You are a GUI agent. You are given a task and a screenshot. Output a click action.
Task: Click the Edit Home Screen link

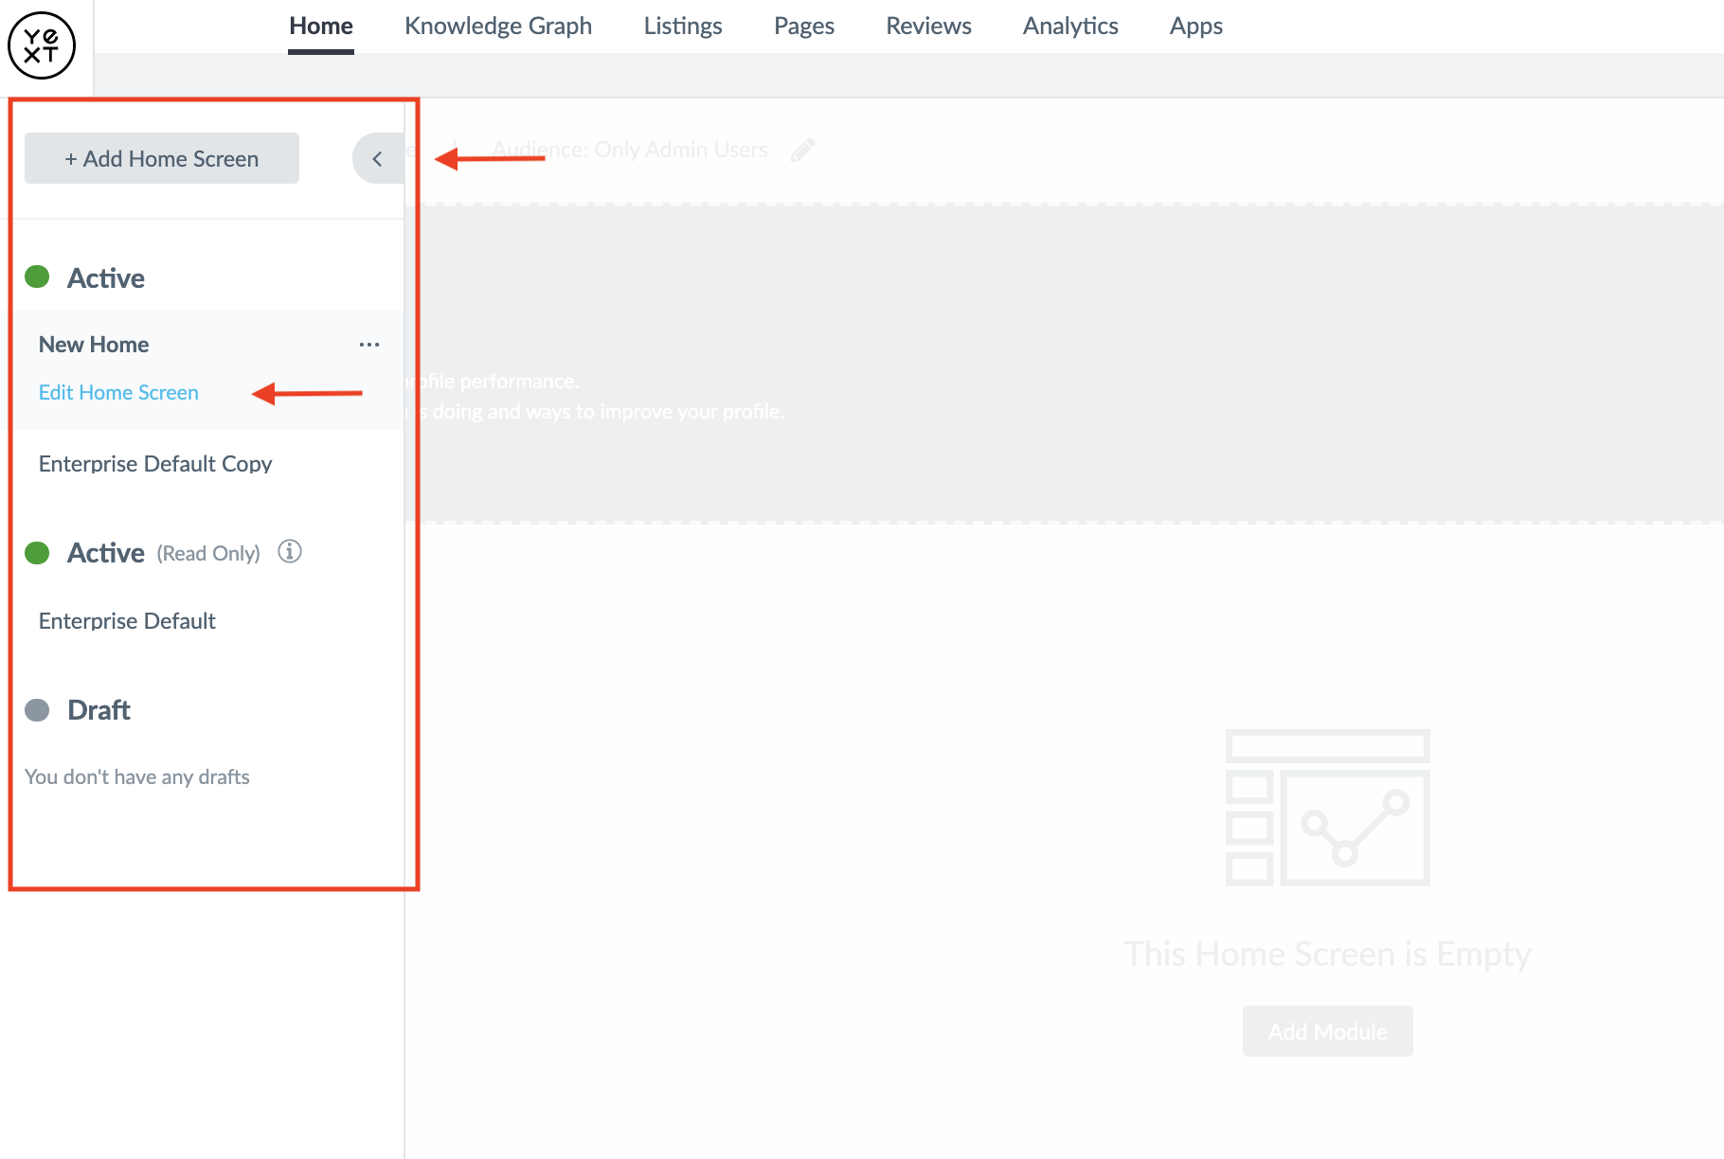118,392
